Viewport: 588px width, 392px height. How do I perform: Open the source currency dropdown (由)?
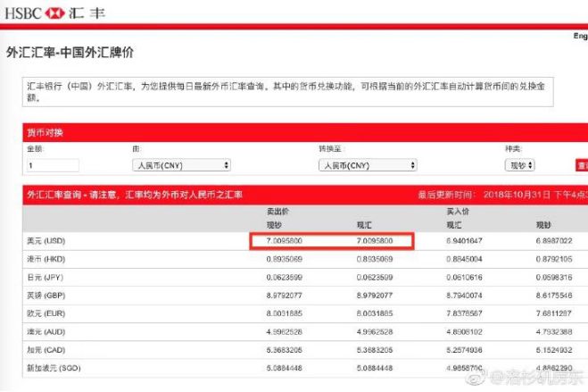[x=181, y=165]
